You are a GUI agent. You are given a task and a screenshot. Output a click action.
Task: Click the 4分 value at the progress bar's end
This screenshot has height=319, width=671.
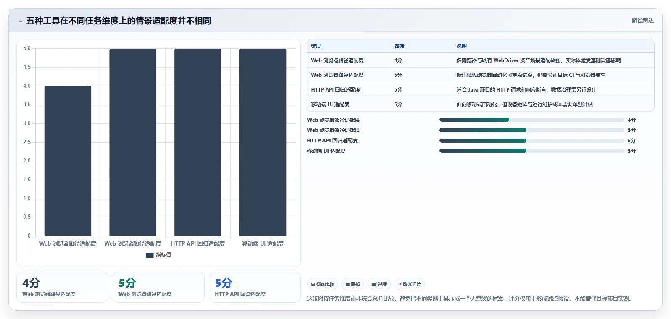click(632, 120)
